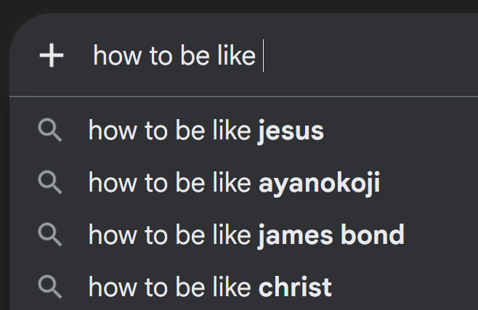Place cursor after 'like' in search box

pos(260,56)
